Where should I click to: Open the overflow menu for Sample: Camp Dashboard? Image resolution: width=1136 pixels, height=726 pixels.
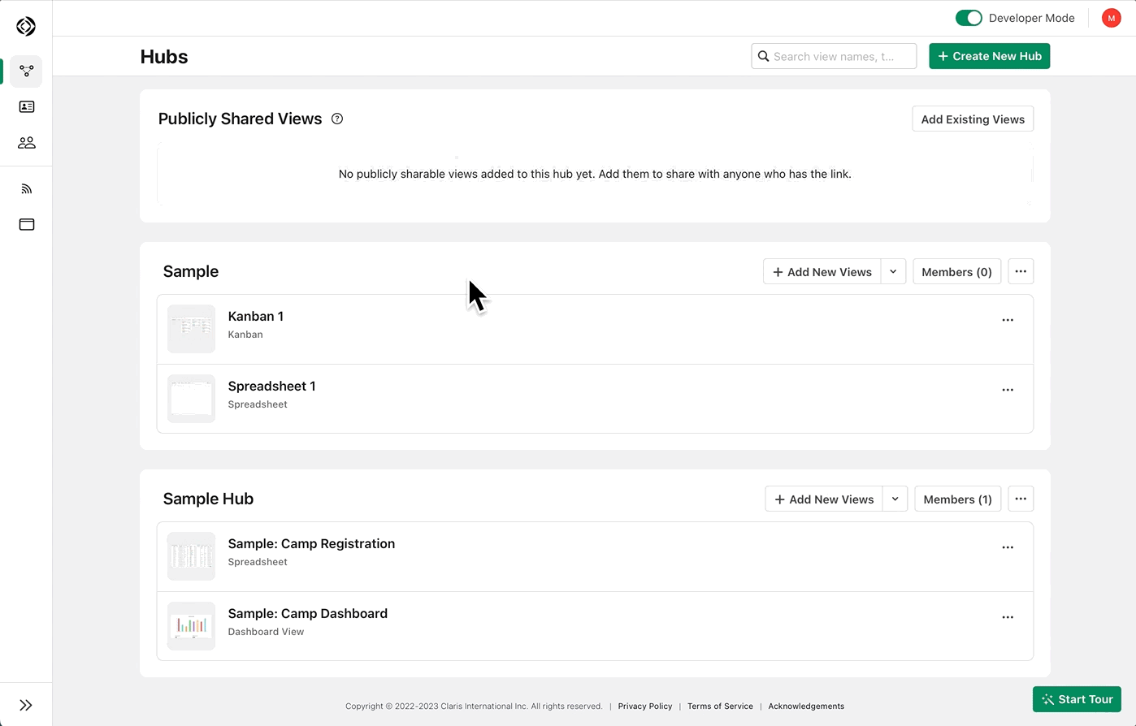coord(1008,616)
